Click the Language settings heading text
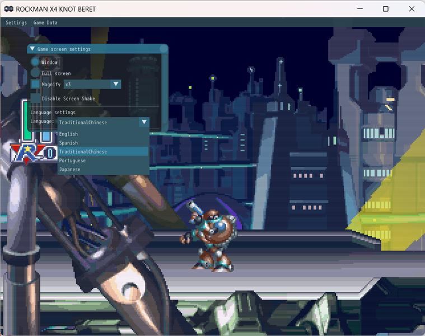The height and width of the screenshot is (336, 425). [53, 113]
